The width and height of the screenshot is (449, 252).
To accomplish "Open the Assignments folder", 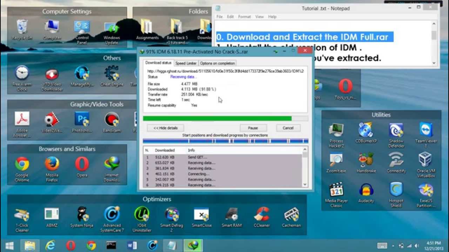I will 147,30.
